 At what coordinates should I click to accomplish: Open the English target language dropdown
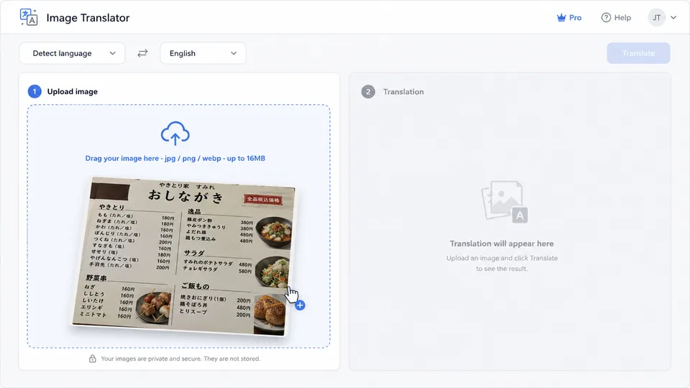tap(203, 53)
